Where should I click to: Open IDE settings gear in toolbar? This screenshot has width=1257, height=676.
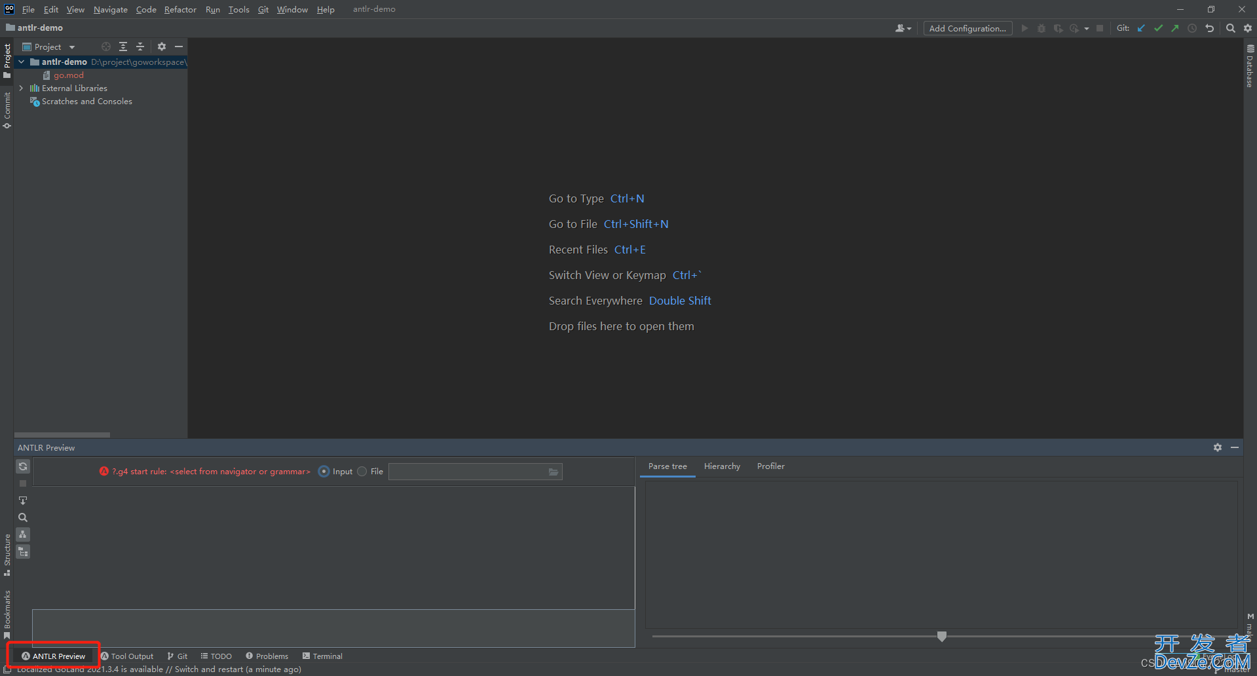click(1248, 28)
